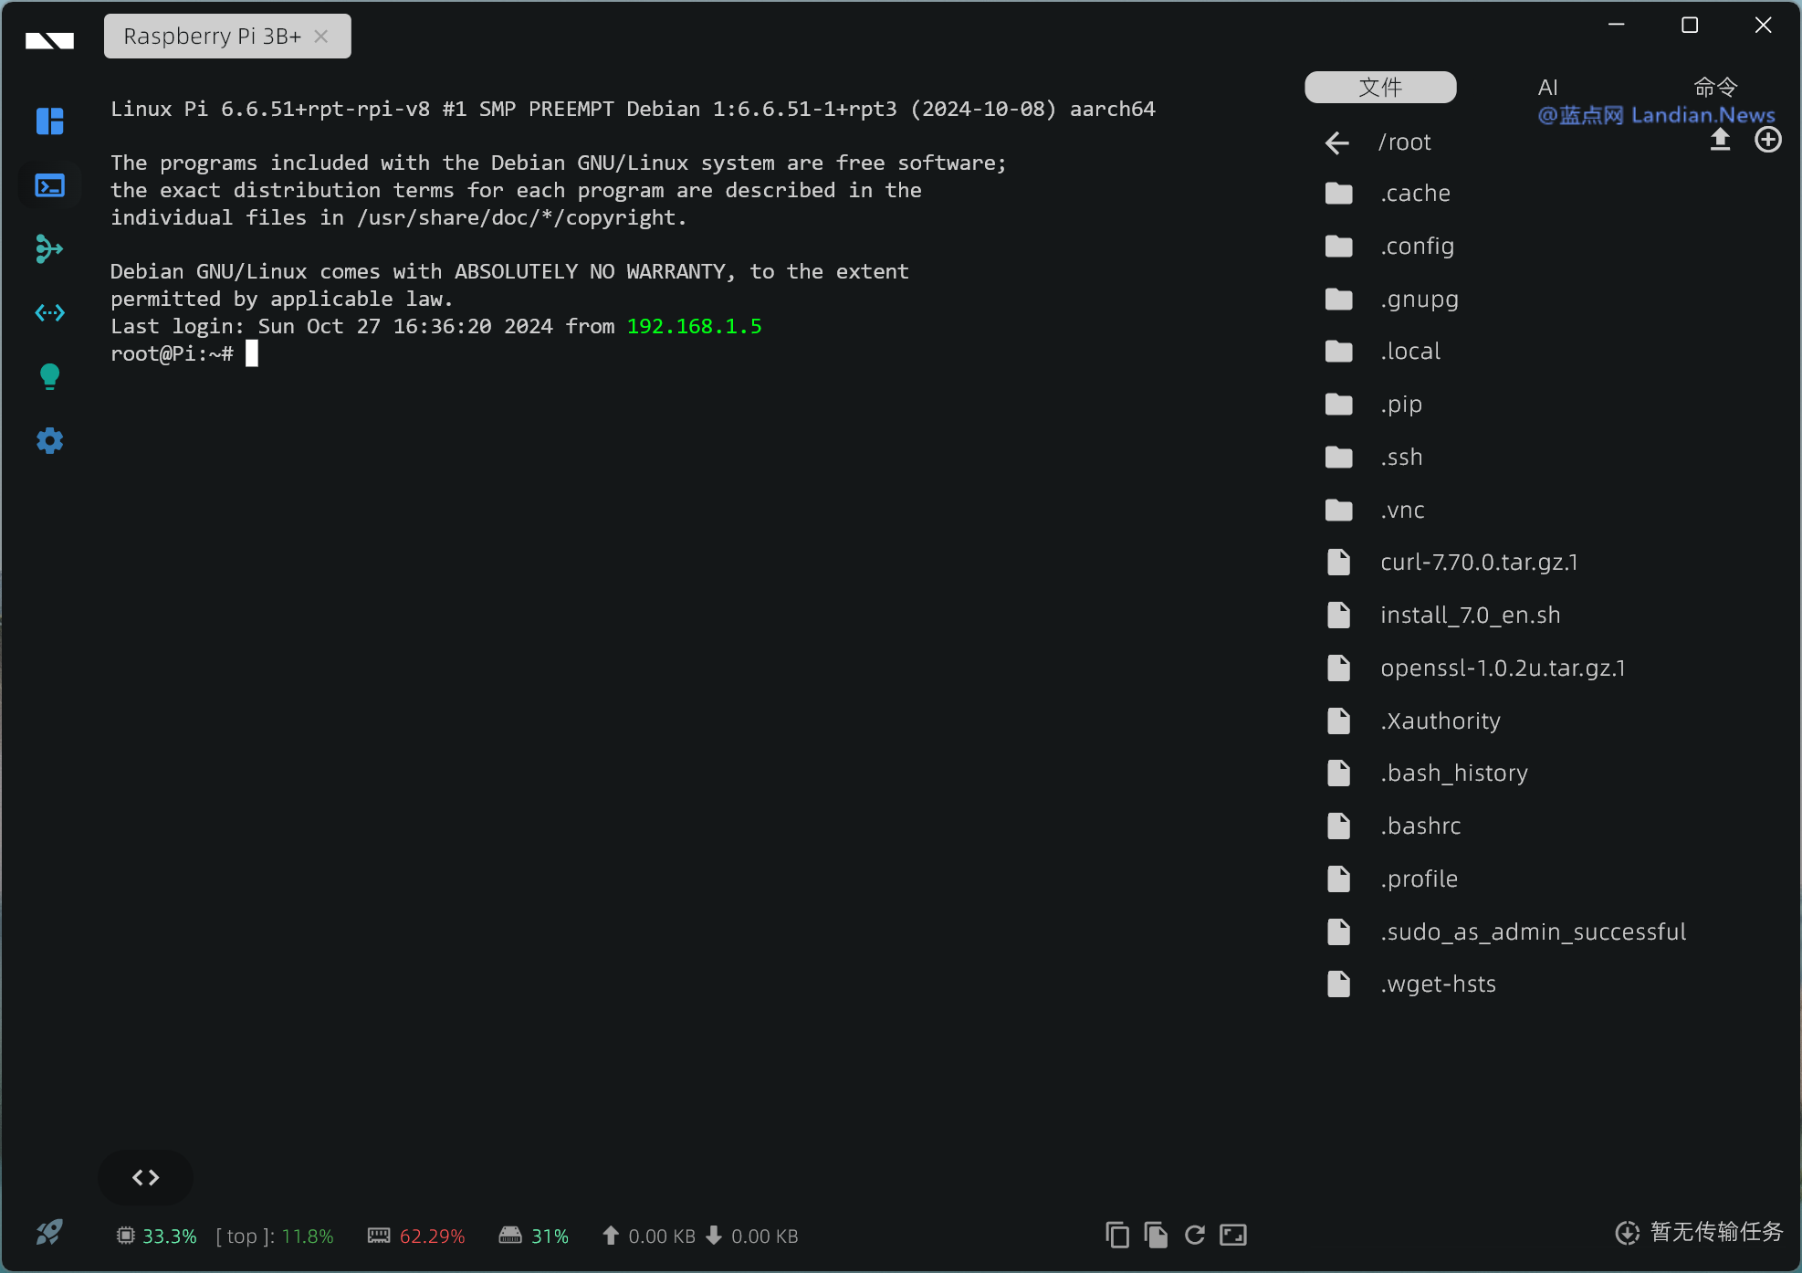This screenshot has height=1273, width=1802.
Task: Click the refresh icon in bottom toolbar
Action: (1194, 1236)
